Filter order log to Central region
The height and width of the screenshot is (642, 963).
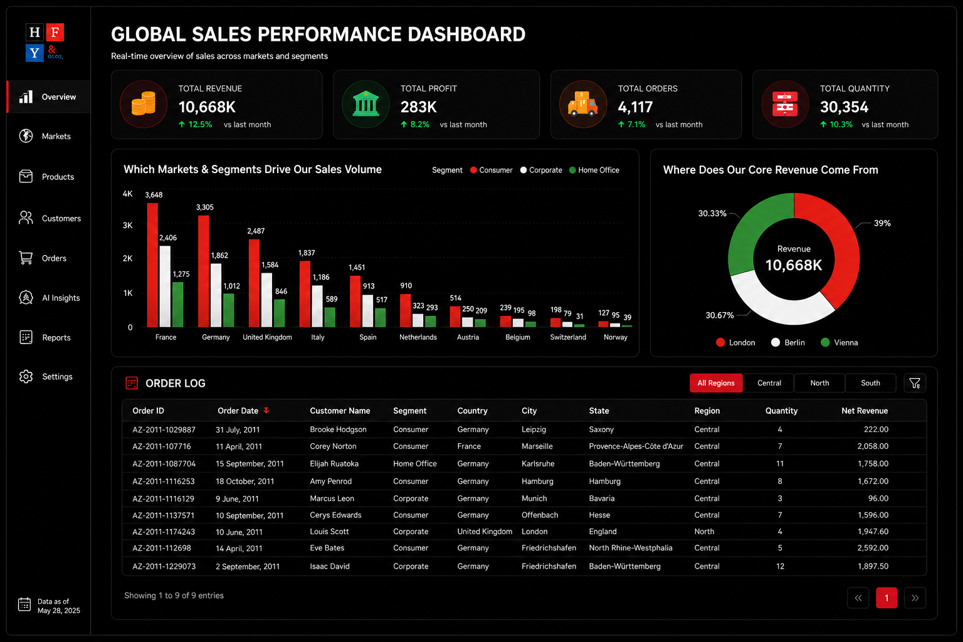[x=769, y=383]
